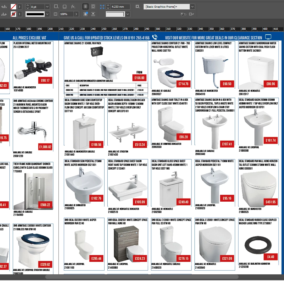Click the opacity checkerboard icon
The height and width of the screenshot is (284, 284).
(56, 14)
